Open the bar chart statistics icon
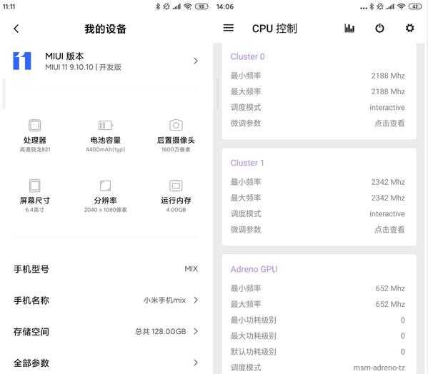 (349, 28)
